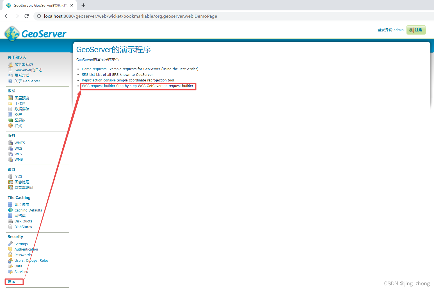This screenshot has height=289, width=434.
Task: Click the WMTS service icon
Action: coord(10,143)
